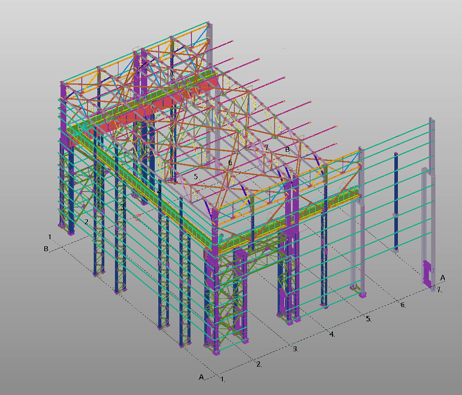Viewport: 462px width, 395px height.
Task: Click grid label 4 along the A axis
Action: [x=332, y=334]
